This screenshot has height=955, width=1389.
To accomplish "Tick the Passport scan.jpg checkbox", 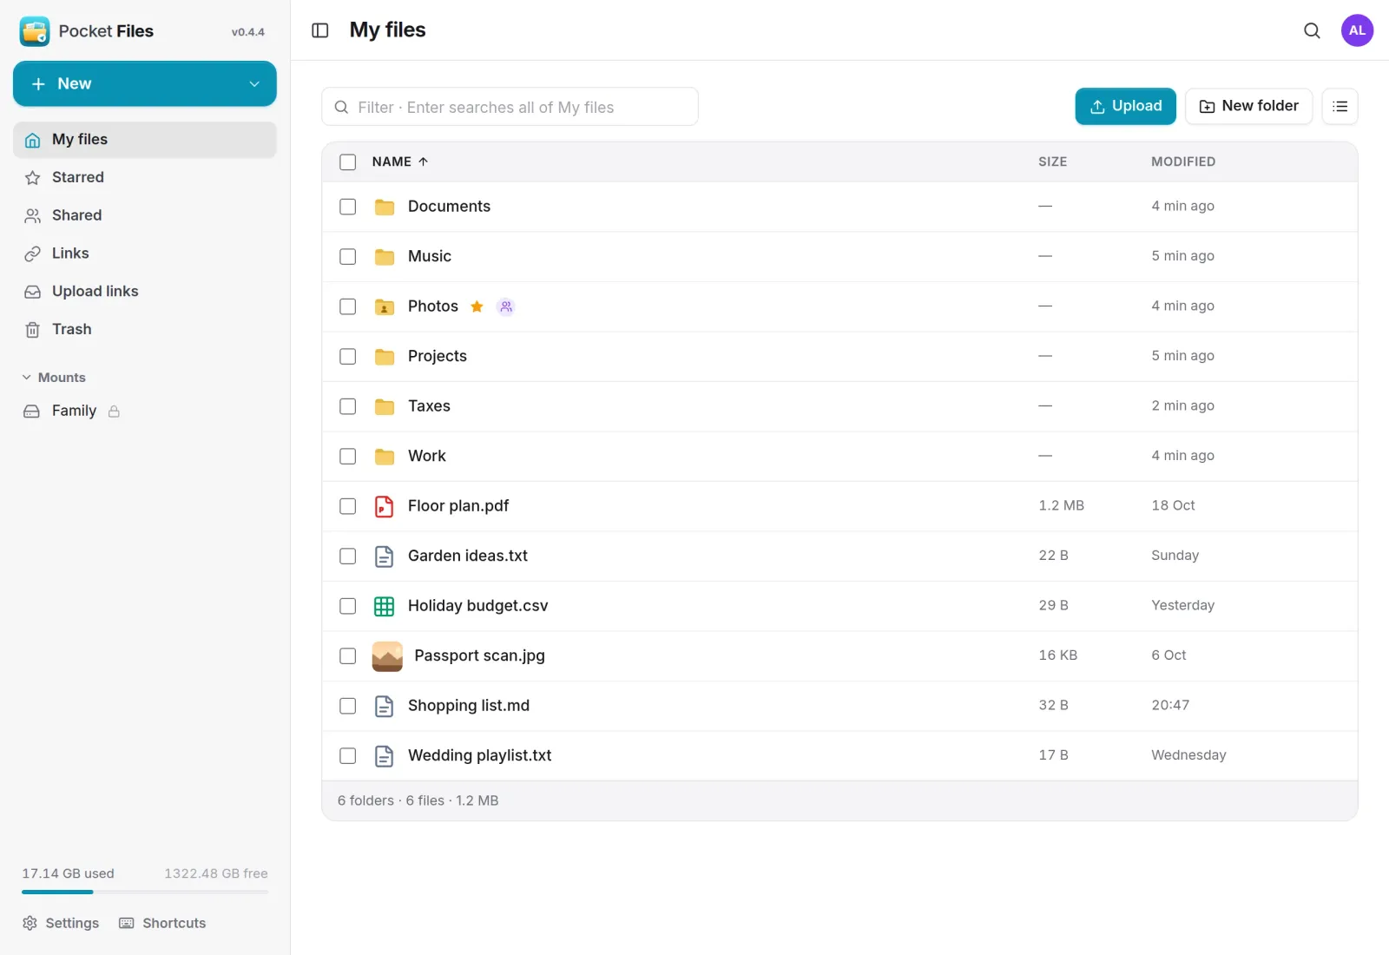I will click(347, 656).
